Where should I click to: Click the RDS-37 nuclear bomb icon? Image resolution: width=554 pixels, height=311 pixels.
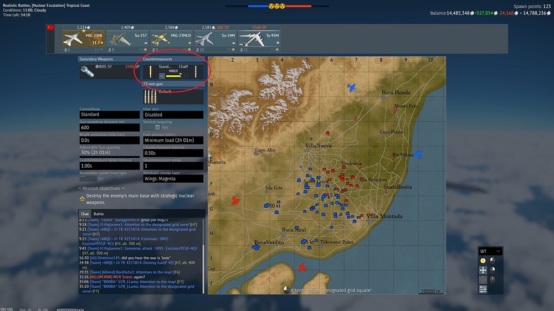click(88, 70)
